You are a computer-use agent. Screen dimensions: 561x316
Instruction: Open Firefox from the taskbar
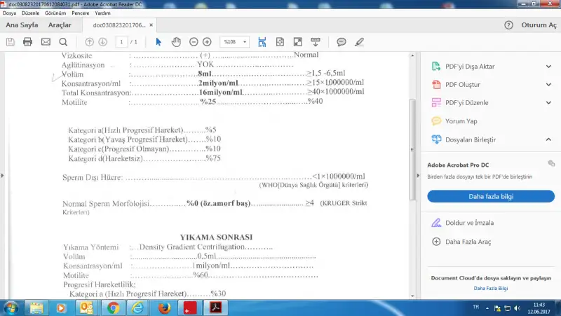click(164, 308)
